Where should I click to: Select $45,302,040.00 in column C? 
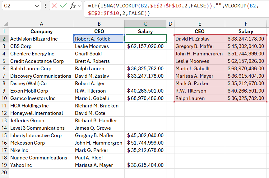click(x=145, y=135)
